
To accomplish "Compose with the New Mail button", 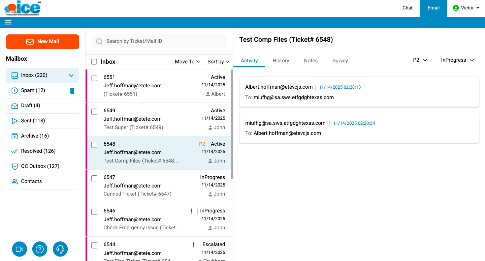I will tap(42, 41).
